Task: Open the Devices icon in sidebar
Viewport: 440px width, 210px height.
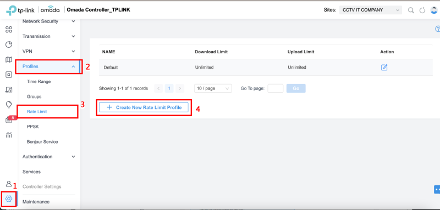Action: click(9, 75)
